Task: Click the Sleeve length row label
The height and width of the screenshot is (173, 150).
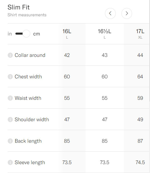Action: (x=30, y=162)
